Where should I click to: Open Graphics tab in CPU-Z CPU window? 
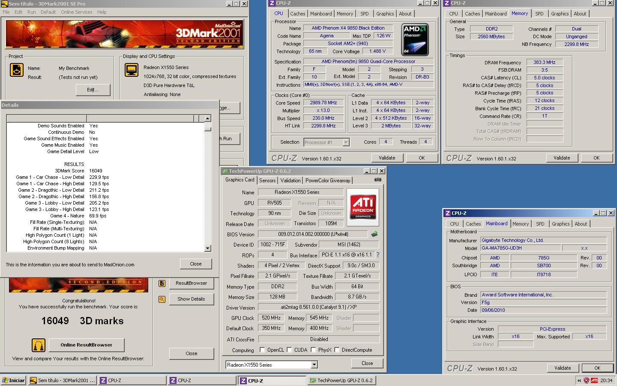(x=385, y=14)
